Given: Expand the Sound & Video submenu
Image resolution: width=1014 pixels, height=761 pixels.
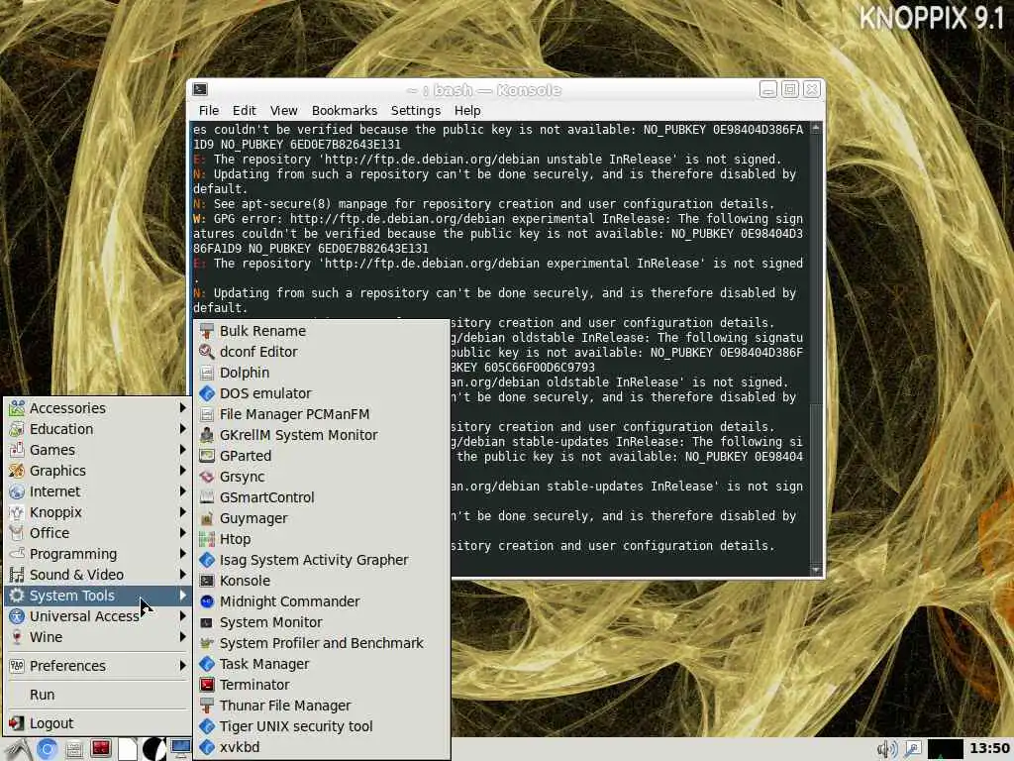Looking at the screenshot, I should 98,574.
